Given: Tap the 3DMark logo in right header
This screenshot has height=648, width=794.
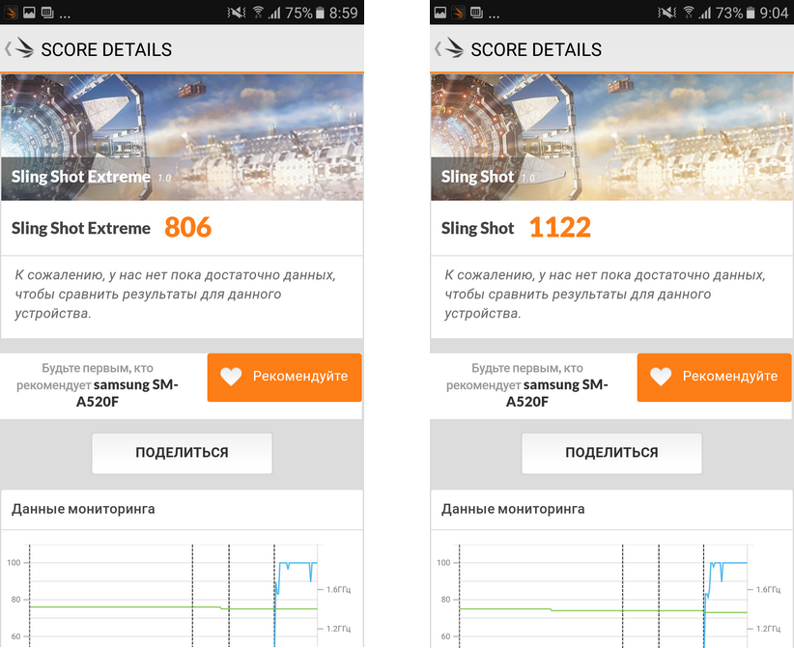Looking at the screenshot, I should tap(454, 48).
